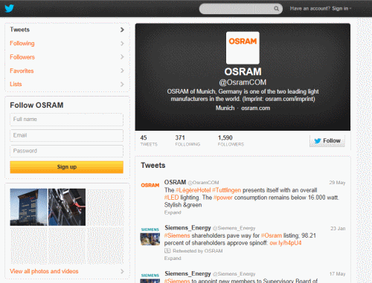Open the OSRAM profile avatar image

[x=243, y=48]
